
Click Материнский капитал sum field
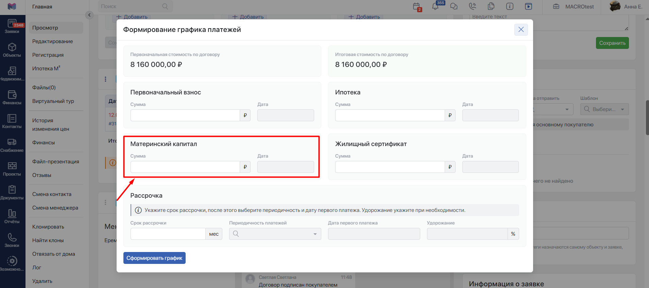click(x=185, y=167)
